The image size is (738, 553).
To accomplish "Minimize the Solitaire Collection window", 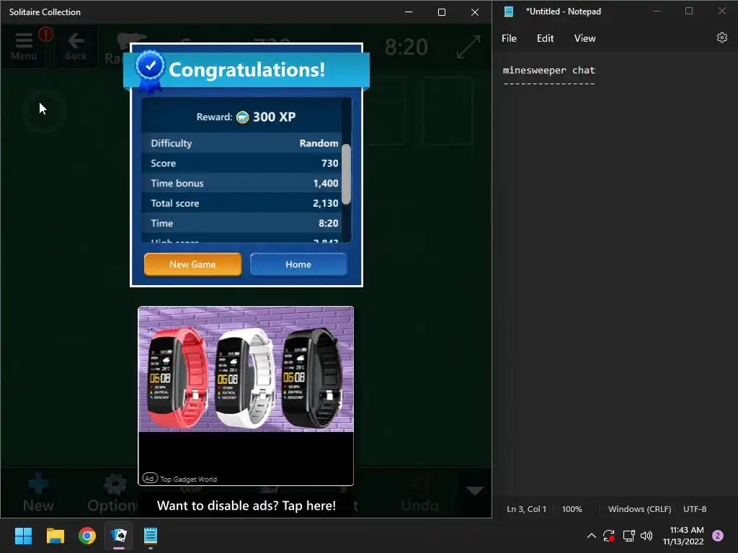I will [x=409, y=12].
